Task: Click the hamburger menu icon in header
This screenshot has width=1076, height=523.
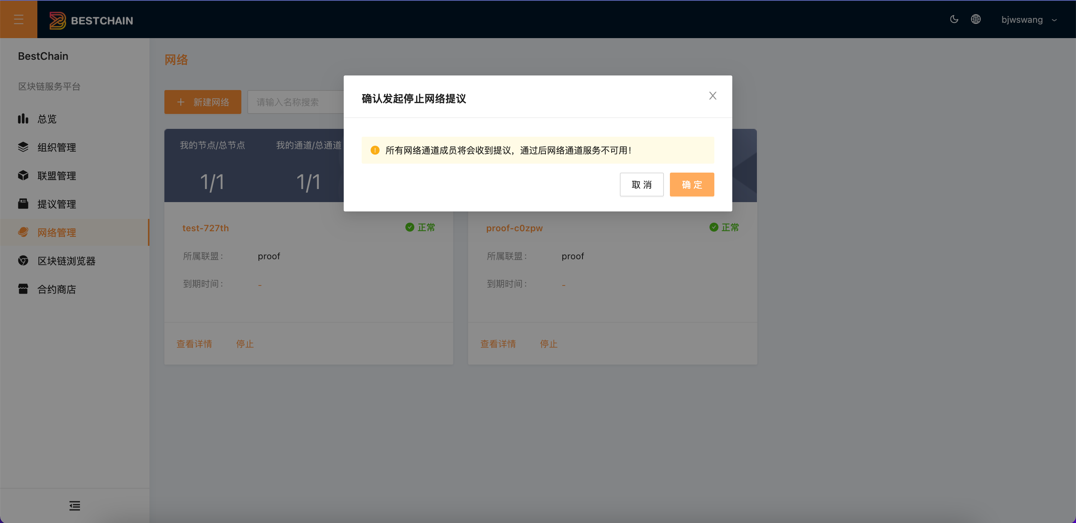Action: (x=18, y=19)
